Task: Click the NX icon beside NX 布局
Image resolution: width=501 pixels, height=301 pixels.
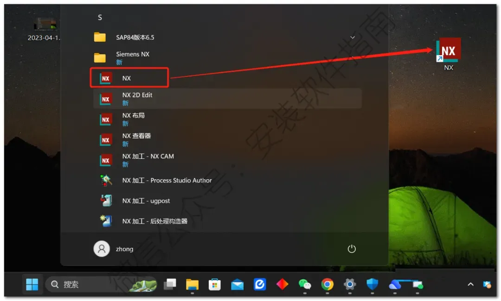Action: [x=105, y=119]
